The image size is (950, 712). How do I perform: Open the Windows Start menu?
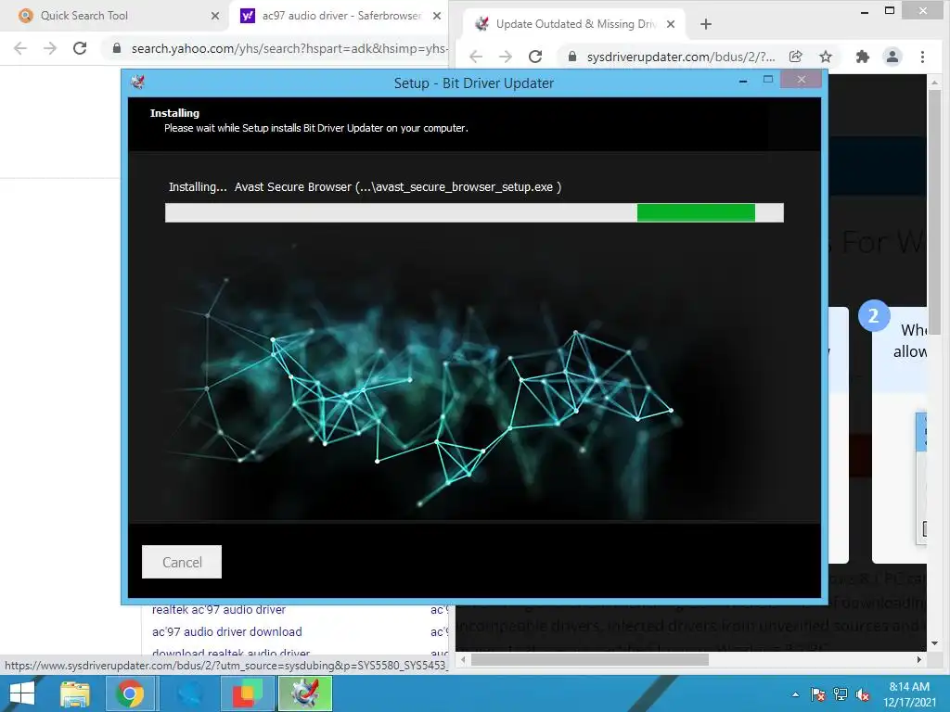pyautogui.click(x=22, y=693)
